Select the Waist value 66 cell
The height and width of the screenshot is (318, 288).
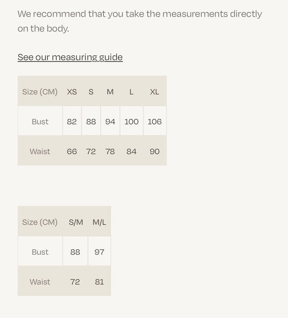(72, 151)
